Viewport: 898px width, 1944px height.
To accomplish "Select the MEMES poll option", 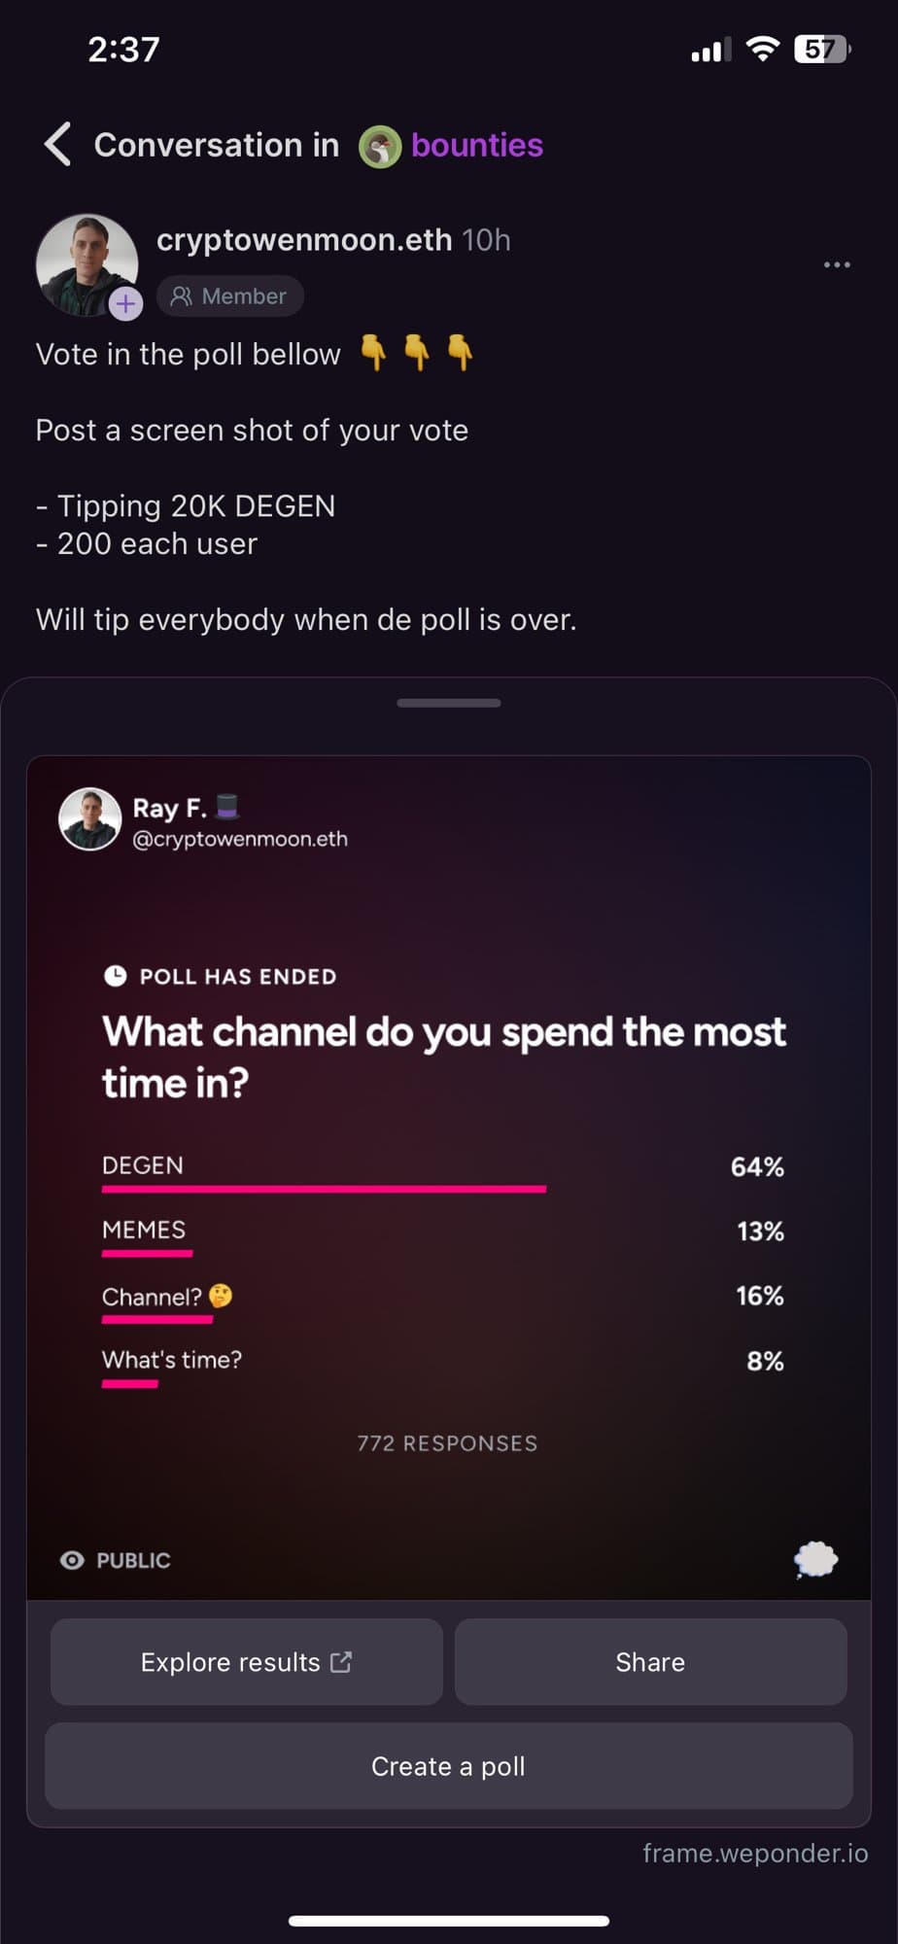I will (443, 1236).
